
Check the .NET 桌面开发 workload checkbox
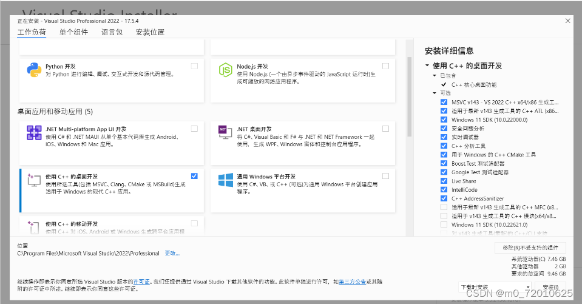click(385, 129)
